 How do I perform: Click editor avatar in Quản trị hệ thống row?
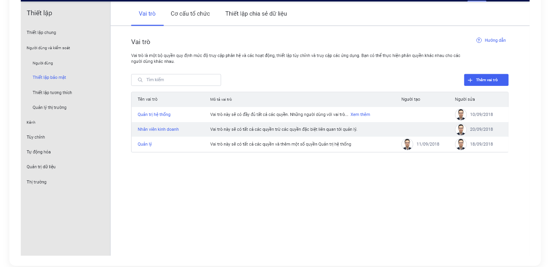461,115
